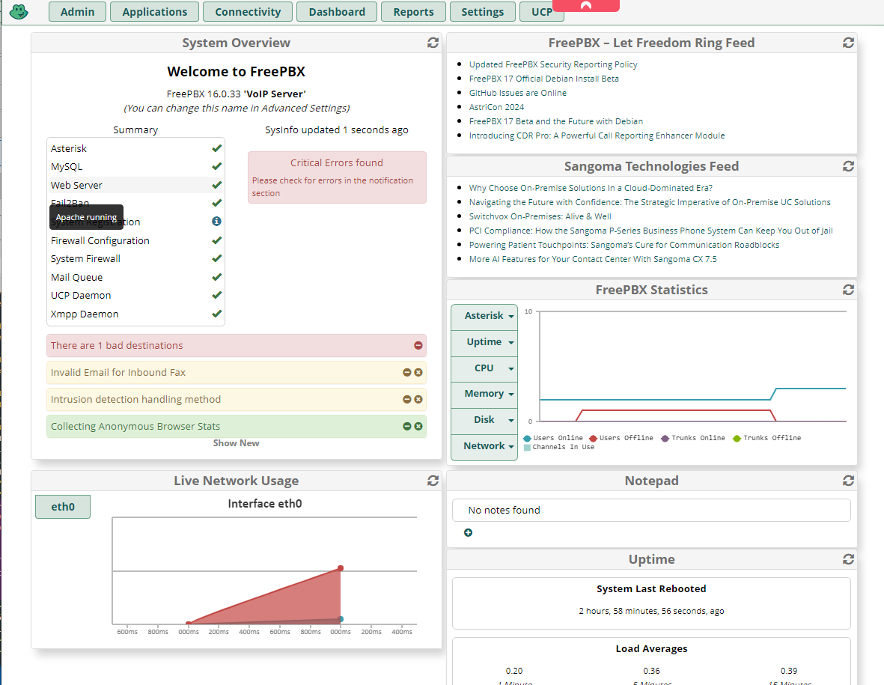Refresh the Uptime panel

click(x=848, y=559)
